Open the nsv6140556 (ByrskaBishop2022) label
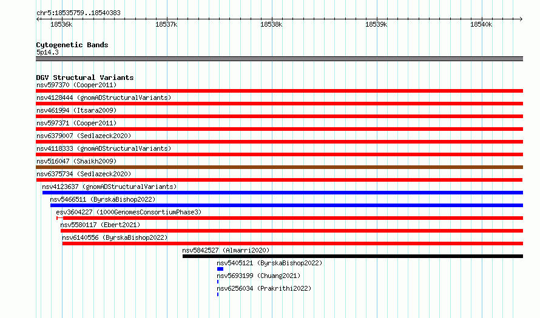 click(x=115, y=237)
